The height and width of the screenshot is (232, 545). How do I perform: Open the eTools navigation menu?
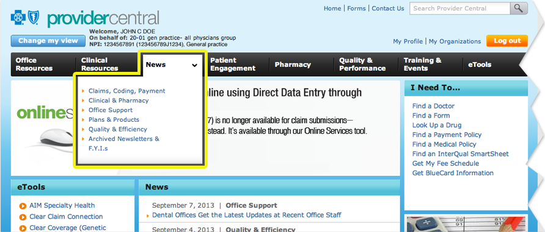coord(480,65)
